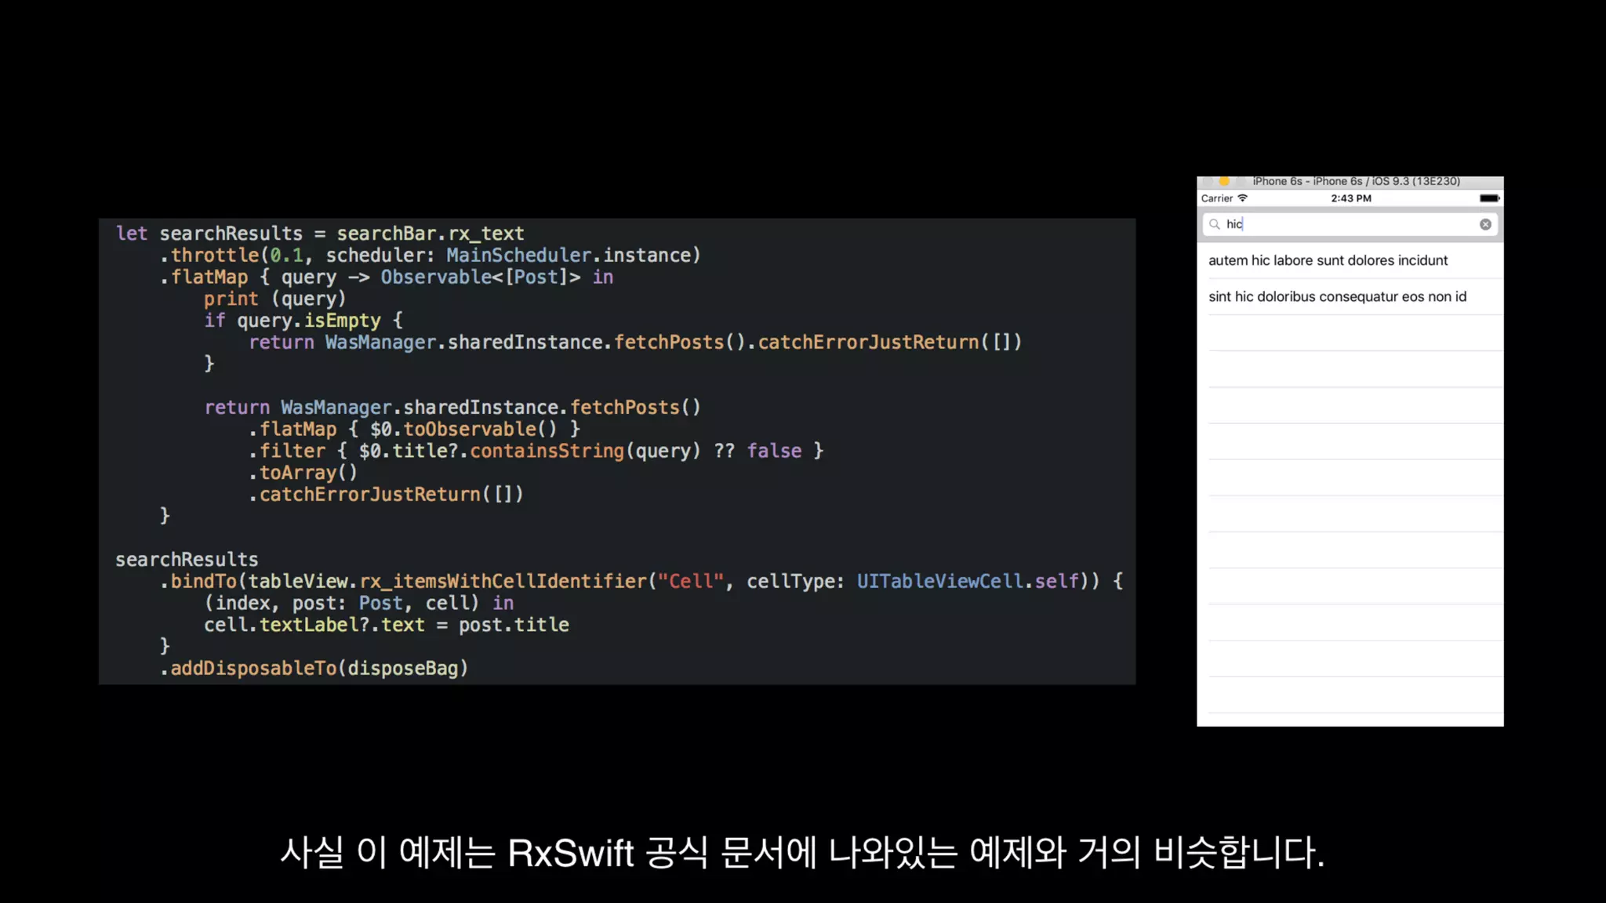Click the word 'throttle' in the code
Image resolution: width=1606 pixels, height=903 pixels.
click(215, 256)
